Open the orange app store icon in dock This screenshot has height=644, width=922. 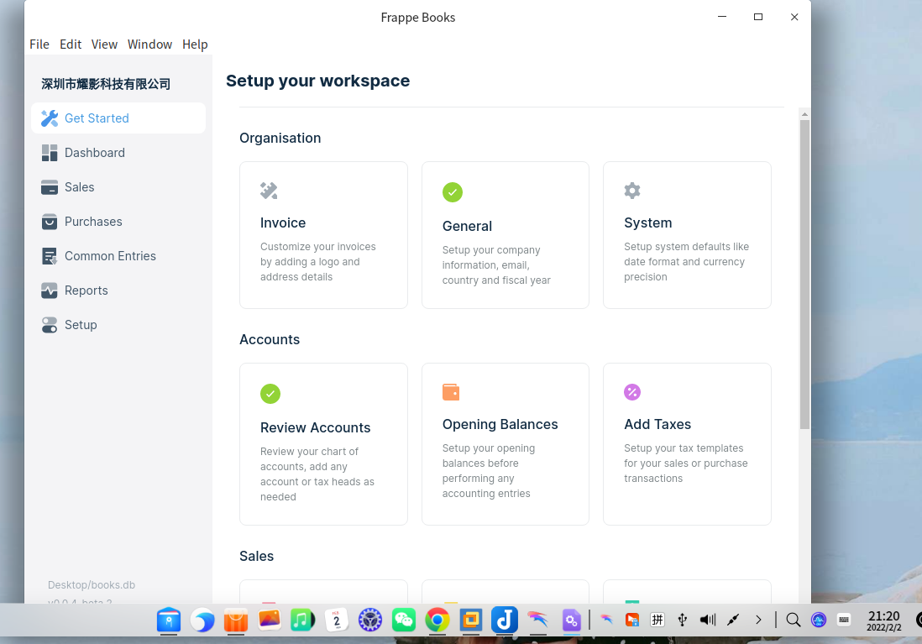[x=236, y=620]
